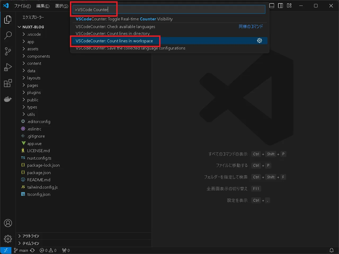The width and height of the screenshot is (339, 254).
Task: Open the tailwind.config.js file
Action: (84, 187)
